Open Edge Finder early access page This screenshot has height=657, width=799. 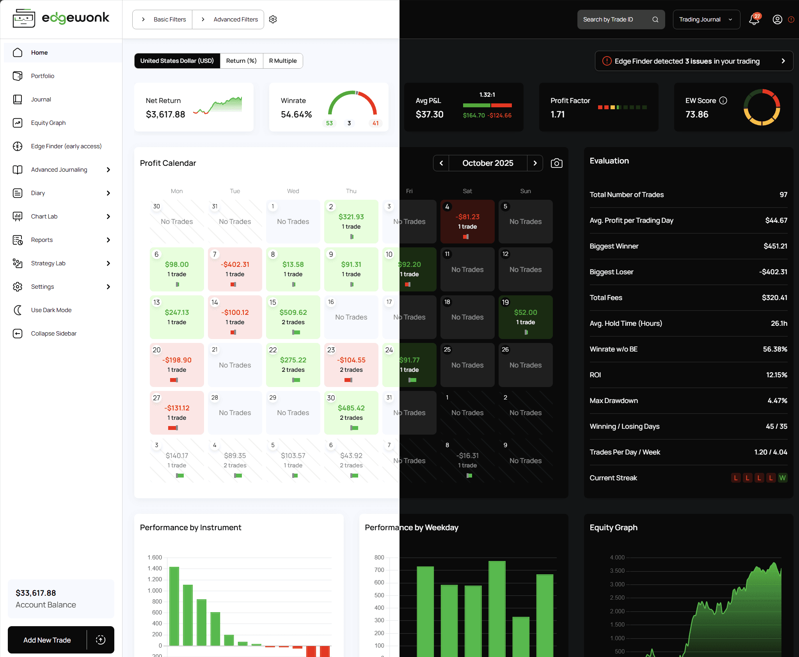66,146
